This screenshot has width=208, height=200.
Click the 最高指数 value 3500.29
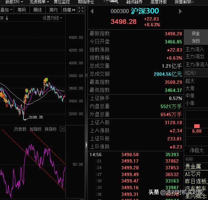173,82
